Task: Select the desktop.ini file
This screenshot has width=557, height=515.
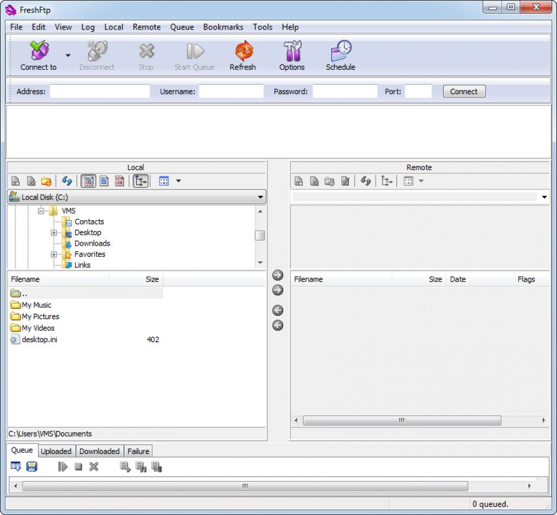Action: (x=40, y=339)
